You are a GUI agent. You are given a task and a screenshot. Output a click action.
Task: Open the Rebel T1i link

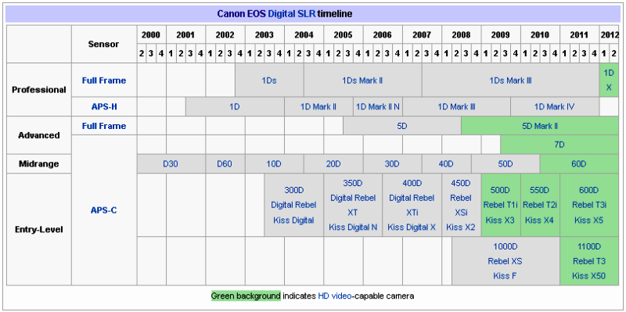tap(500, 205)
